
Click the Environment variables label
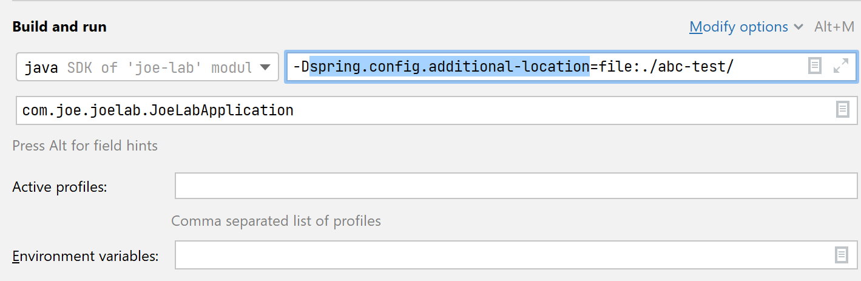point(85,256)
